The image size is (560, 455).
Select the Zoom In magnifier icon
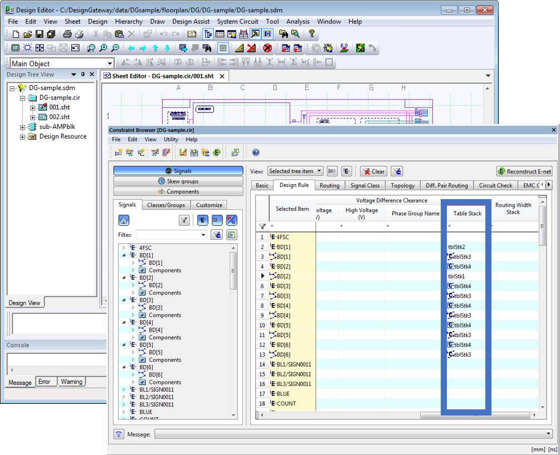tap(103, 48)
